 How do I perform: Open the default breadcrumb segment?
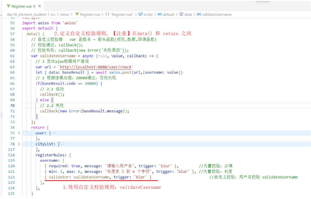(168, 15)
